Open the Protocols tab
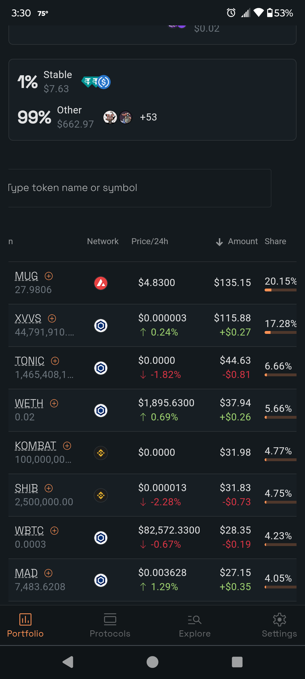The width and height of the screenshot is (305, 679). 110,625
